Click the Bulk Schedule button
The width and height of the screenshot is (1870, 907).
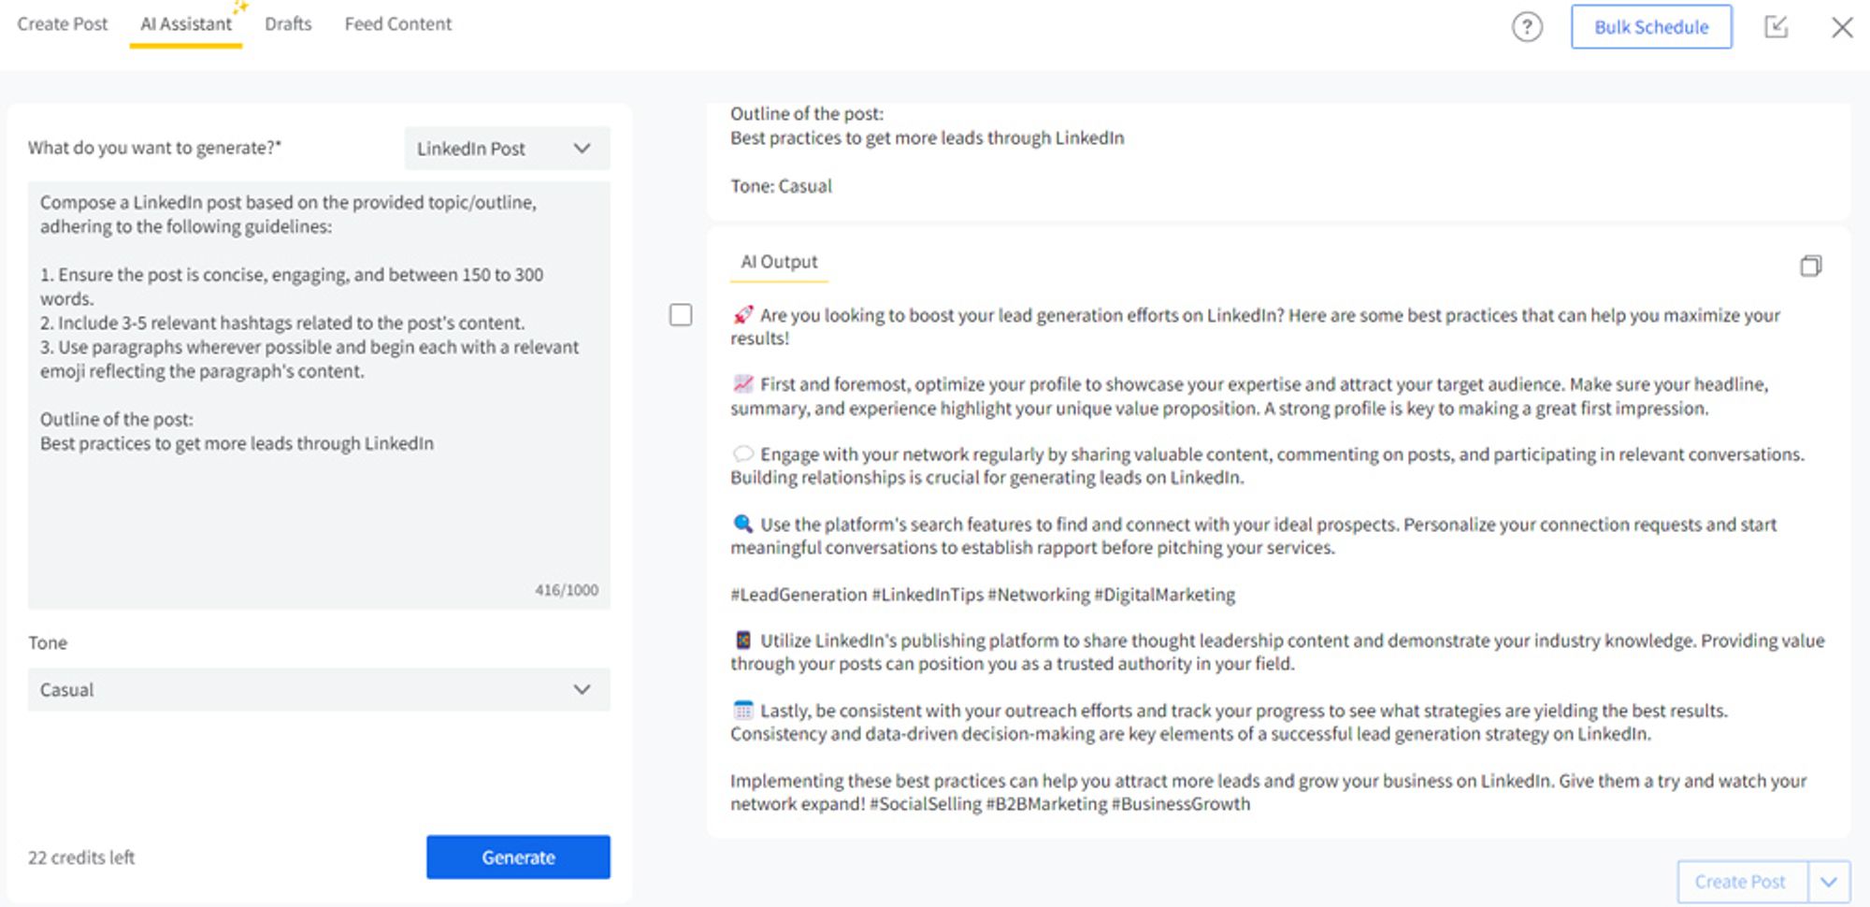coord(1650,27)
